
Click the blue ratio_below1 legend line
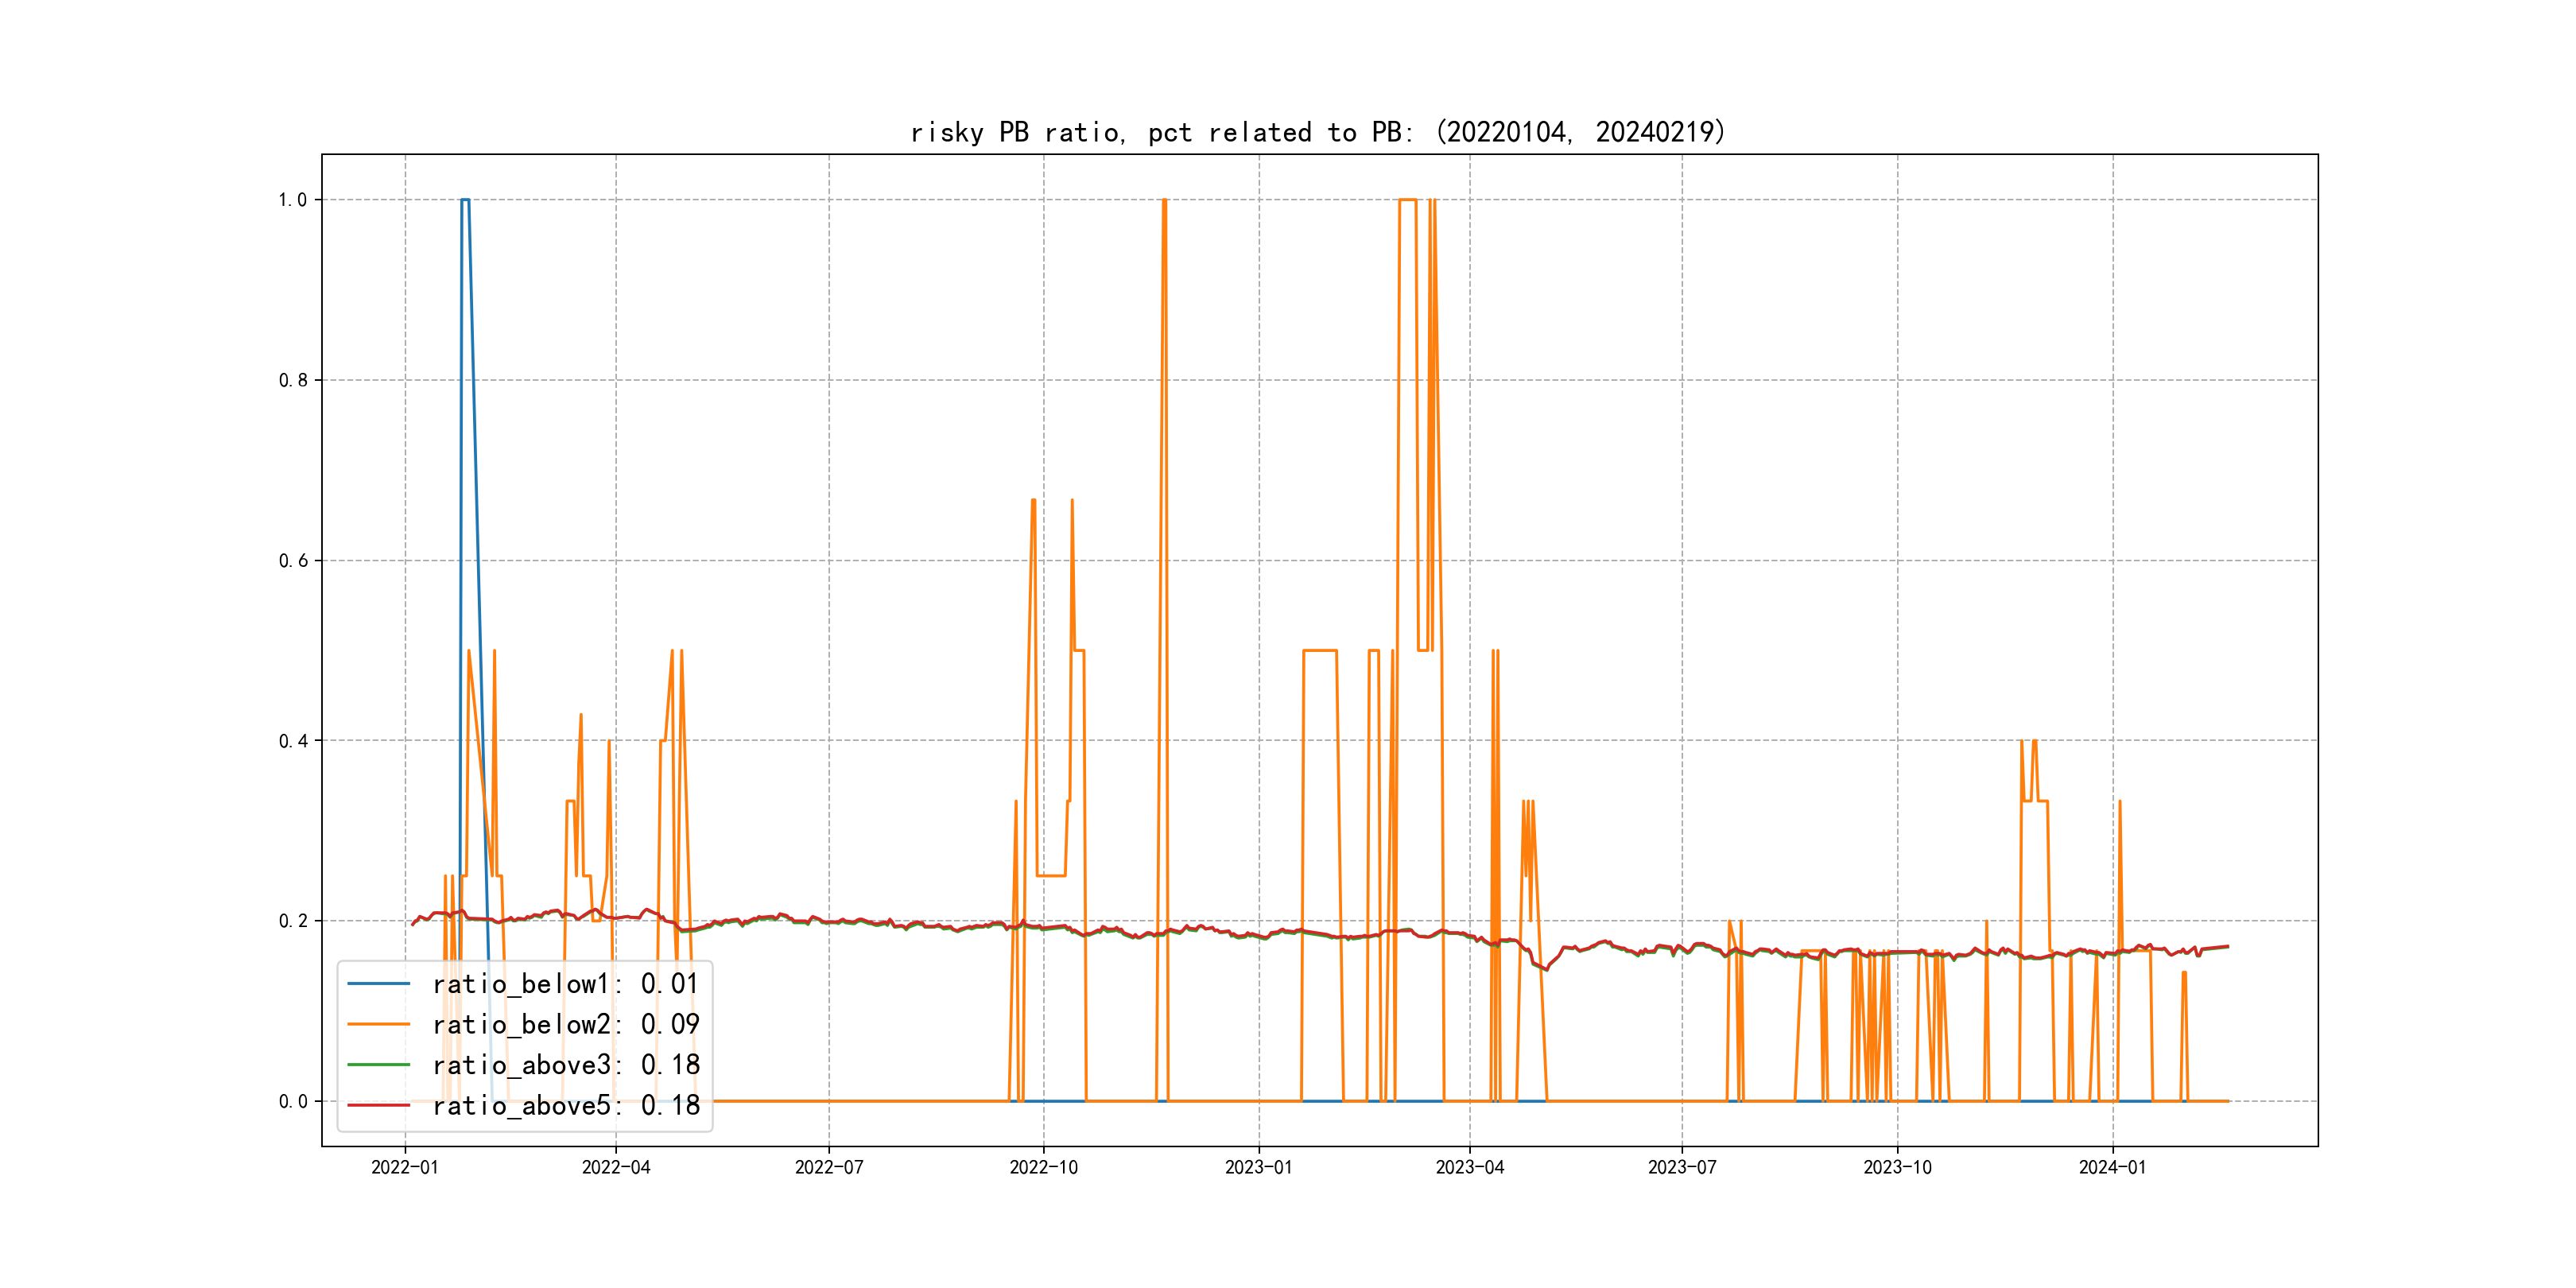pyautogui.click(x=378, y=984)
